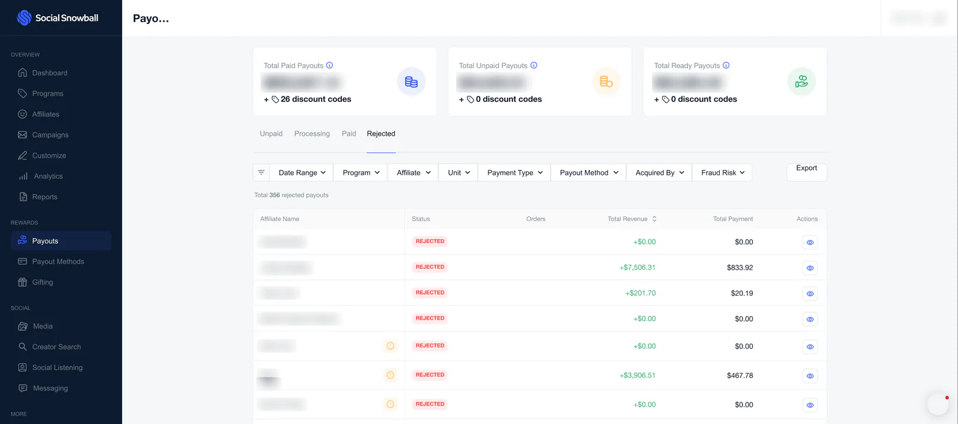Open the Unit filter dropdown
958x424 pixels.
459,172
